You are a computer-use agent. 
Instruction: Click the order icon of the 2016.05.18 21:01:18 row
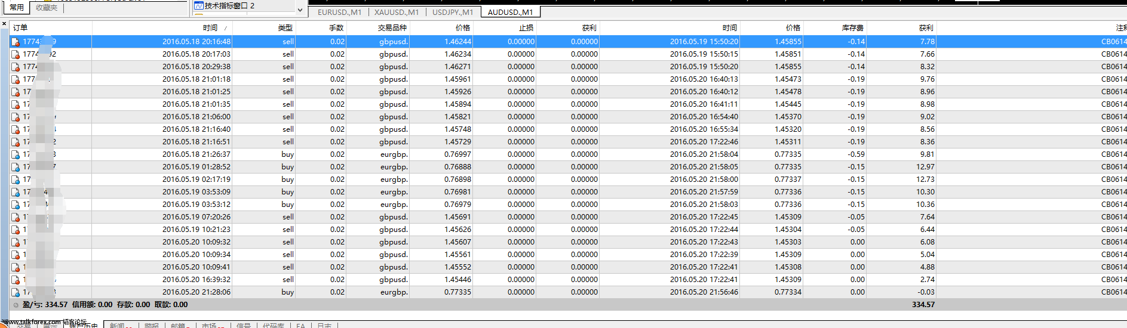16,79
